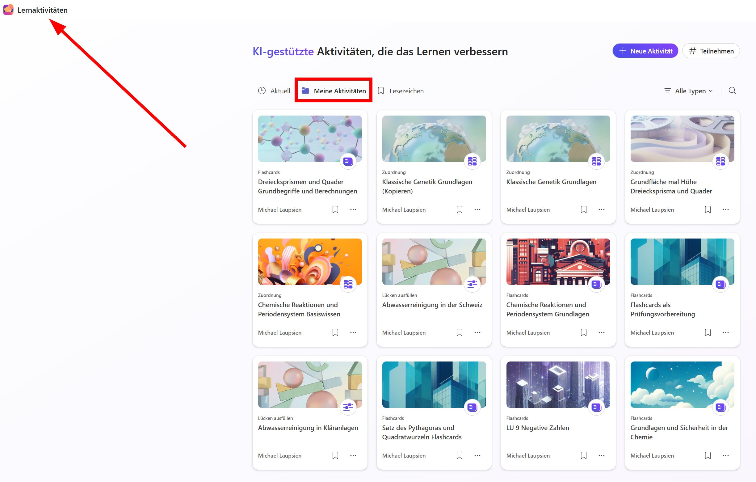
Task: Bookmark Dreiecksprismen und Quader flashcards card
Action: pyautogui.click(x=335, y=209)
